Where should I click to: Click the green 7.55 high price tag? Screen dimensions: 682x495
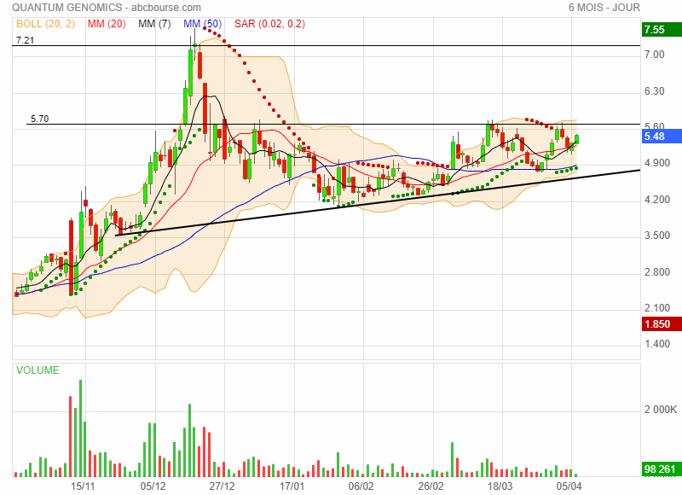point(661,30)
